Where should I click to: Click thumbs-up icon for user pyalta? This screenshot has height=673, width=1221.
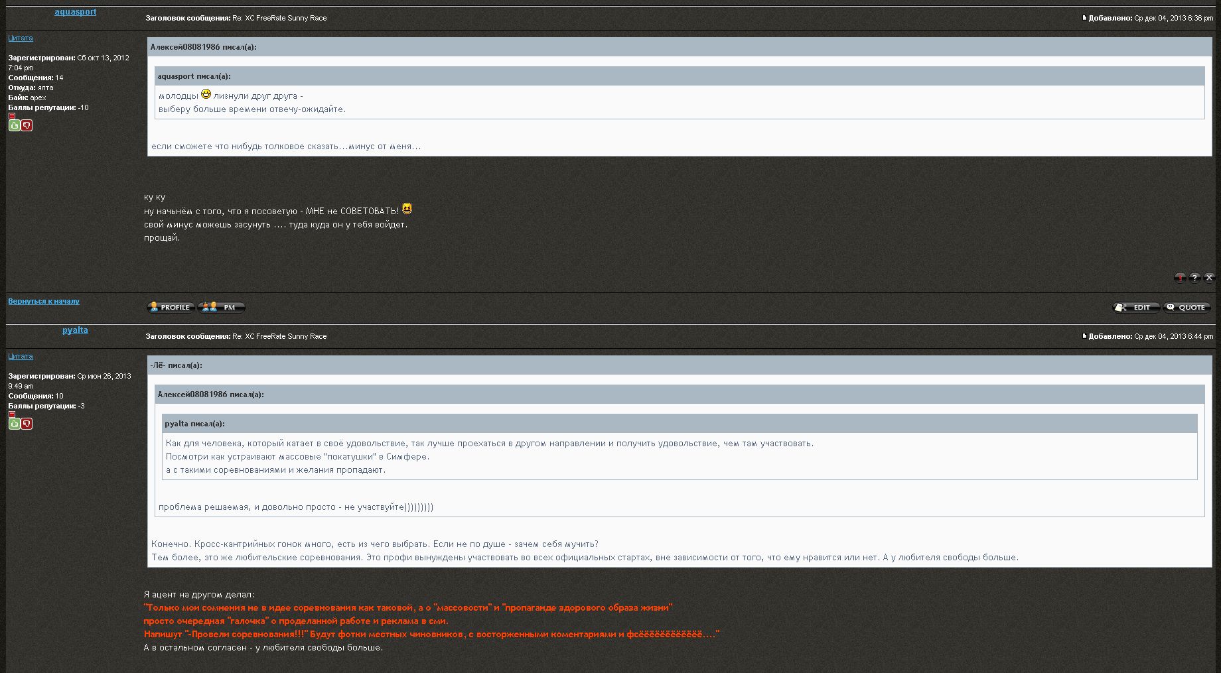14,424
